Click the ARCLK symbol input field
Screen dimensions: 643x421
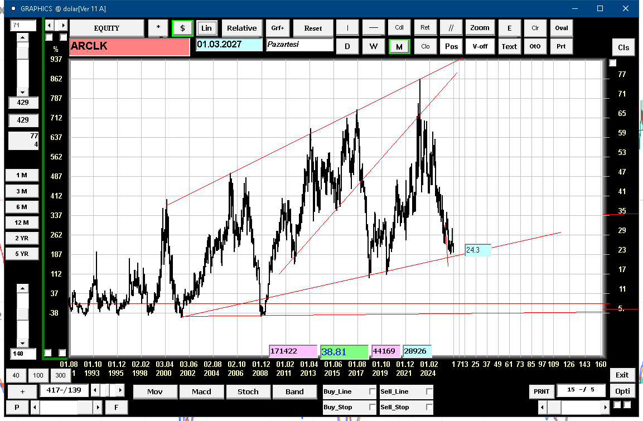[x=129, y=47]
